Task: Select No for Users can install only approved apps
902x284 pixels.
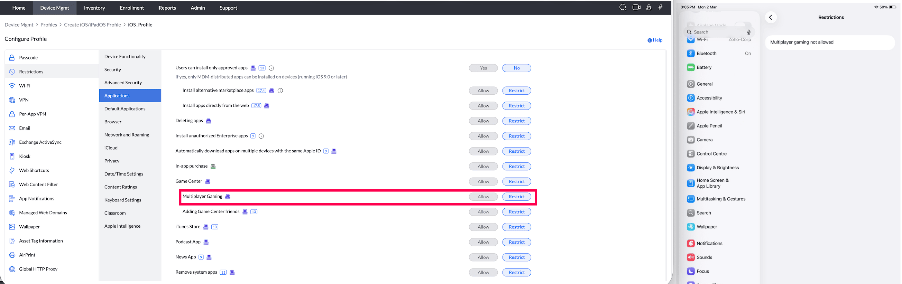Action: coord(516,68)
